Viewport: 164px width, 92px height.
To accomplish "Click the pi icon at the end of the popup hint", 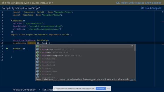I will click(x=134, y=79).
